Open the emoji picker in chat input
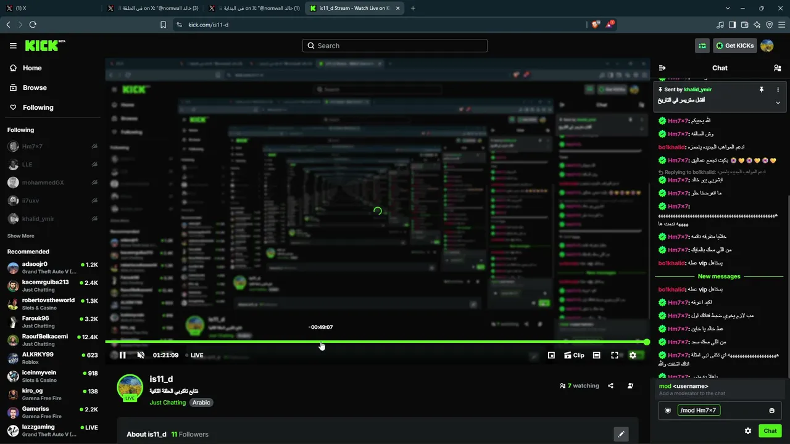Image resolution: width=790 pixels, height=444 pixels. click(x=771, y=411)
